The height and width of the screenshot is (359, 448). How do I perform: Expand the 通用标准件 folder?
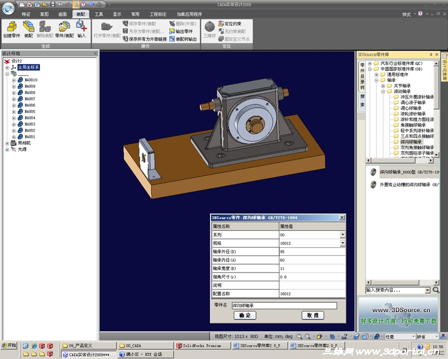[x=376, y=75]
